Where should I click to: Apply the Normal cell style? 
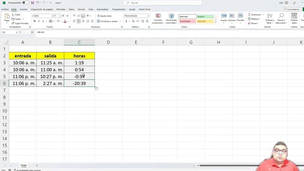188,17
